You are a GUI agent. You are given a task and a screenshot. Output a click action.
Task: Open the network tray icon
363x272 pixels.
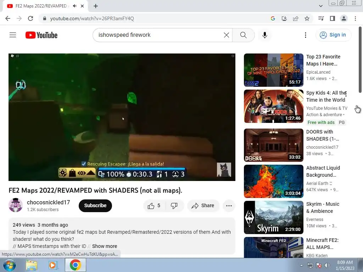coord(310,265)
